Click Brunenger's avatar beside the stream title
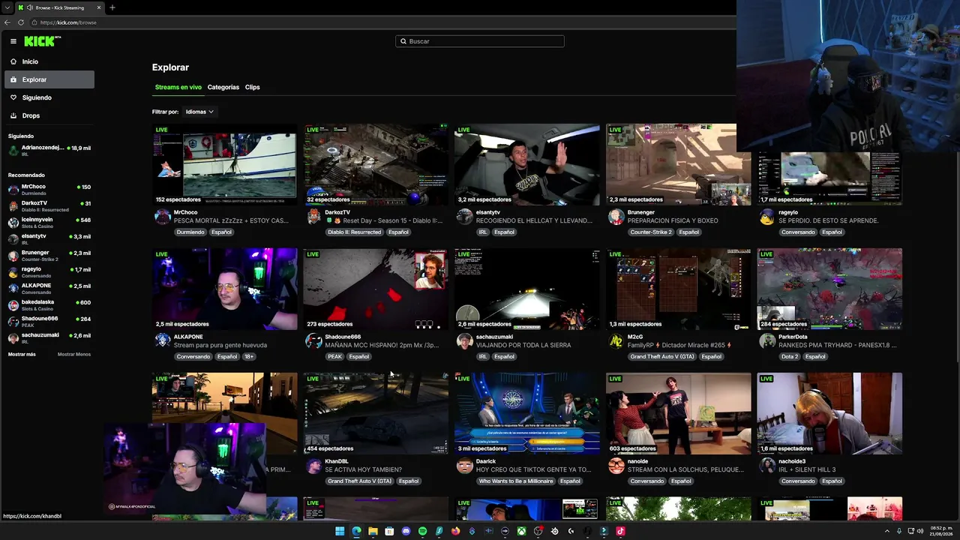Screen dimensions: 960x540 click(x=616, y=217)
